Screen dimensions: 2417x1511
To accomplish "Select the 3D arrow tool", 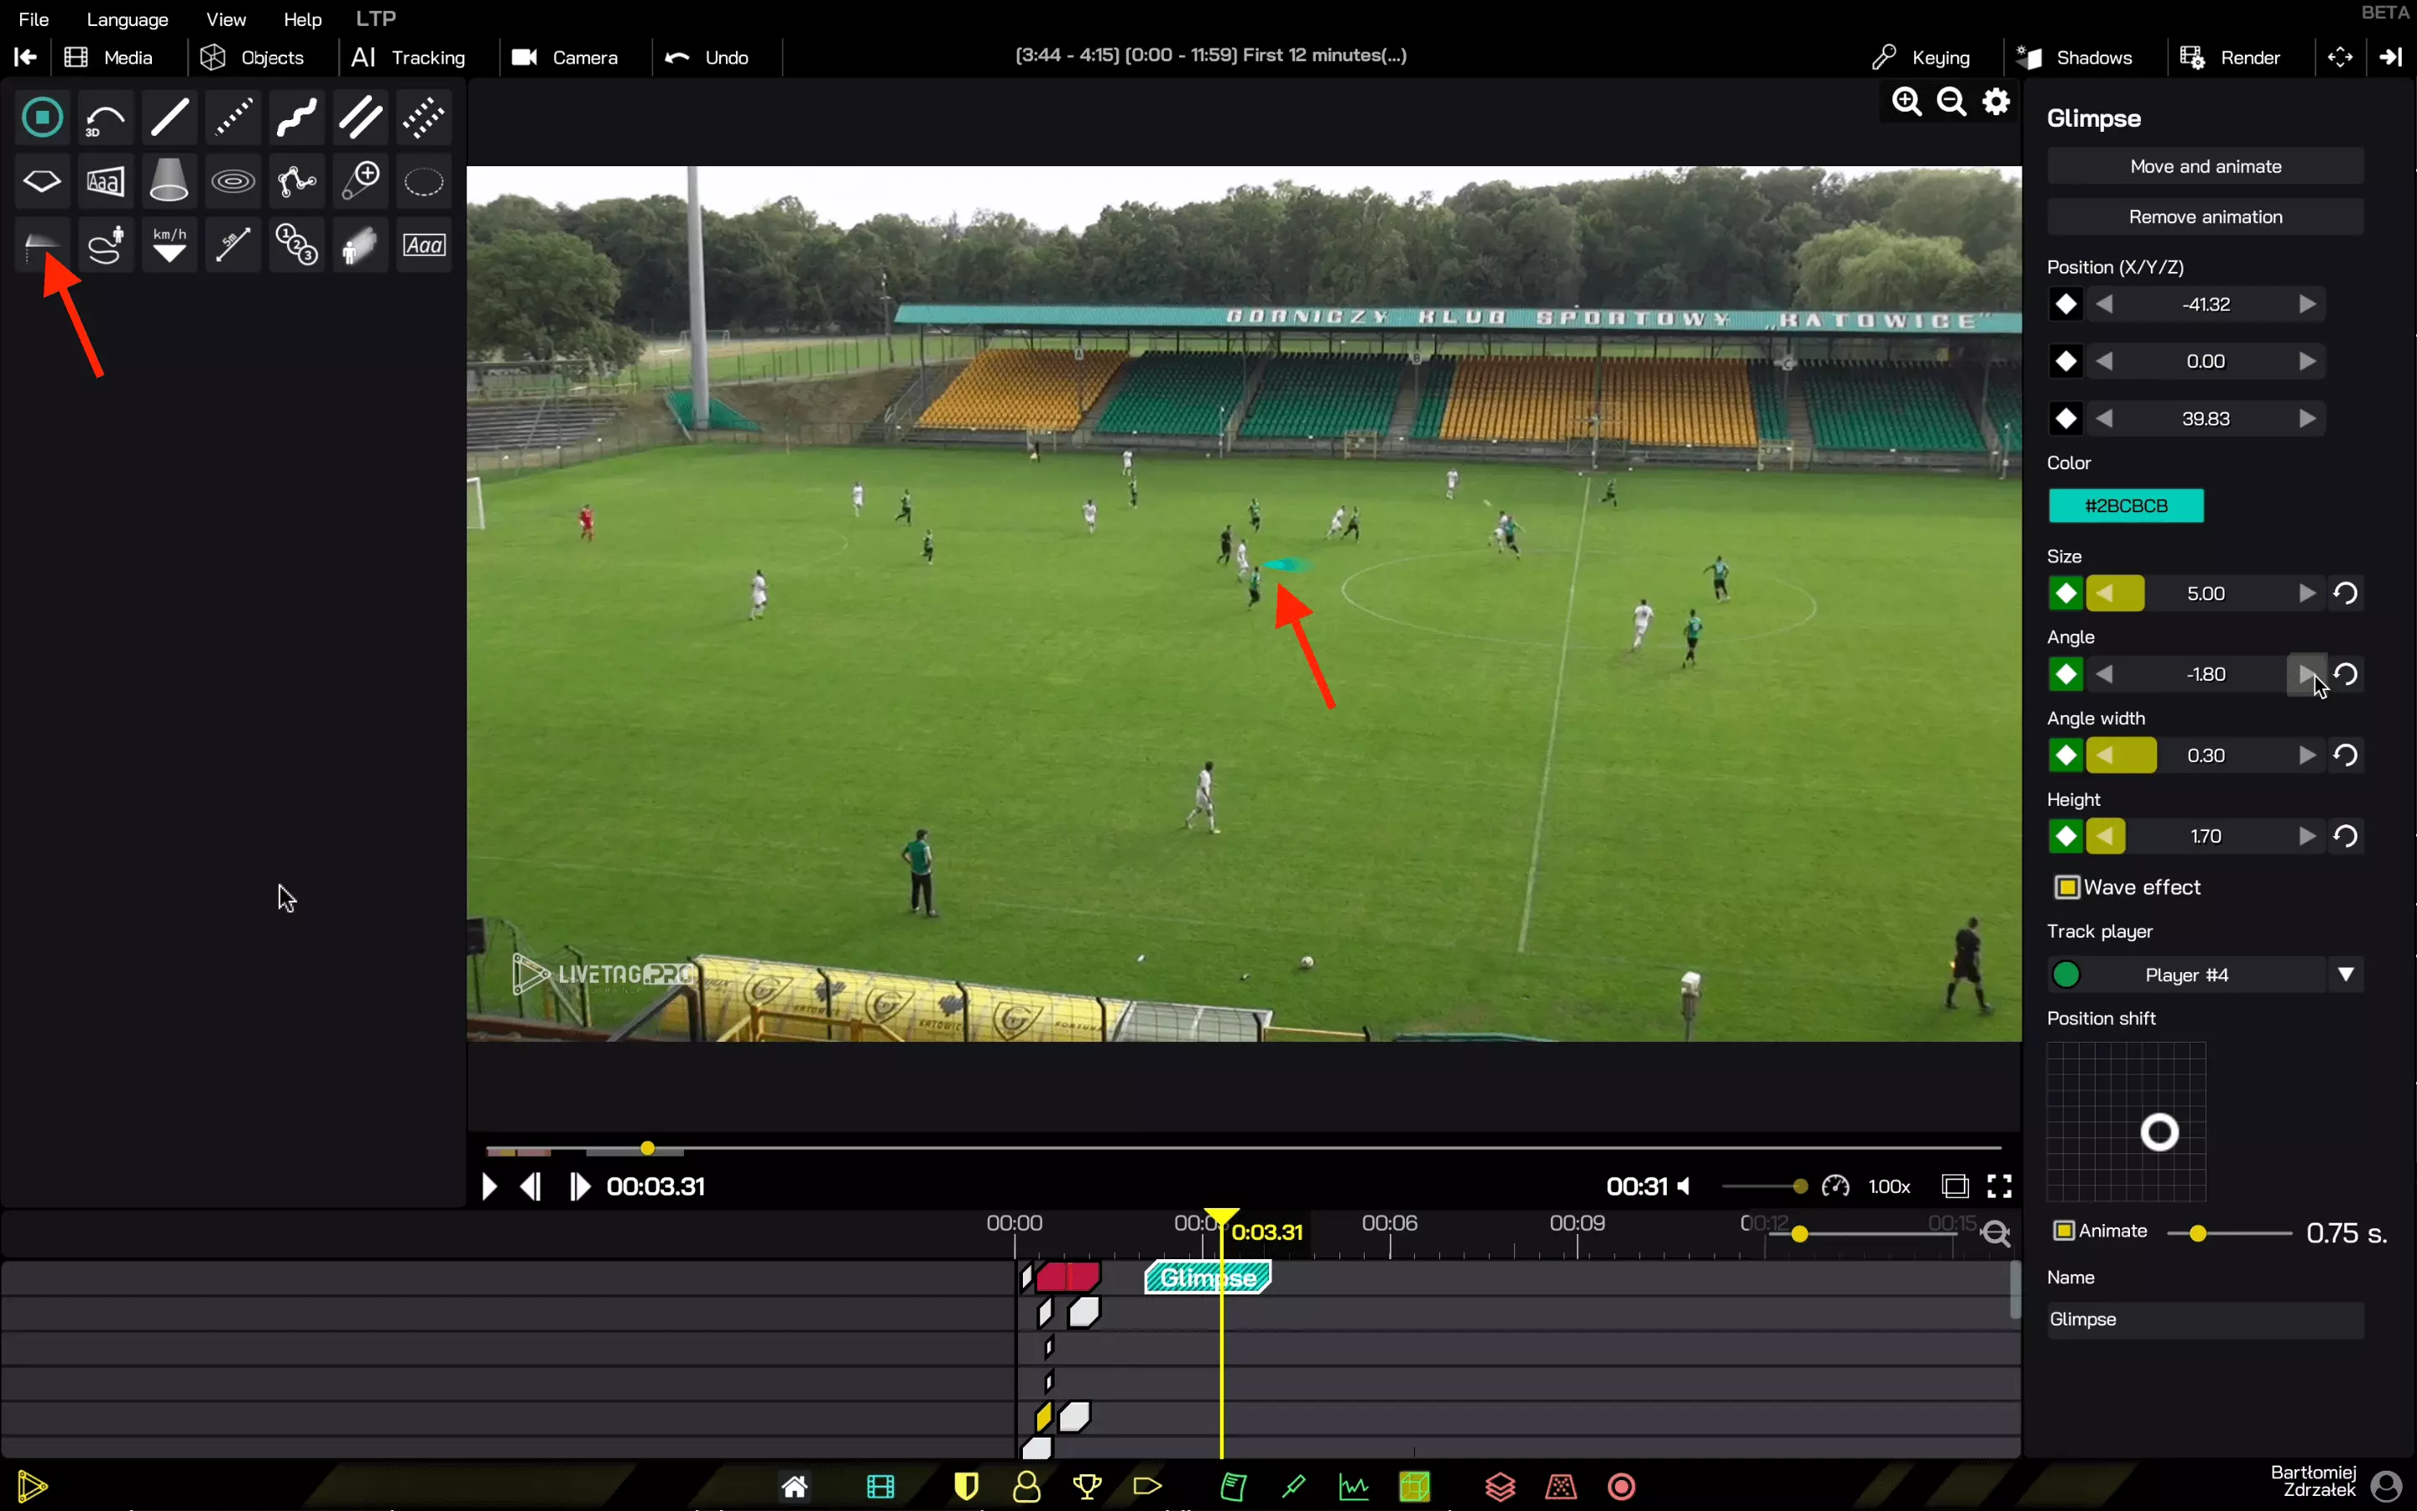I will coord(105,119).
